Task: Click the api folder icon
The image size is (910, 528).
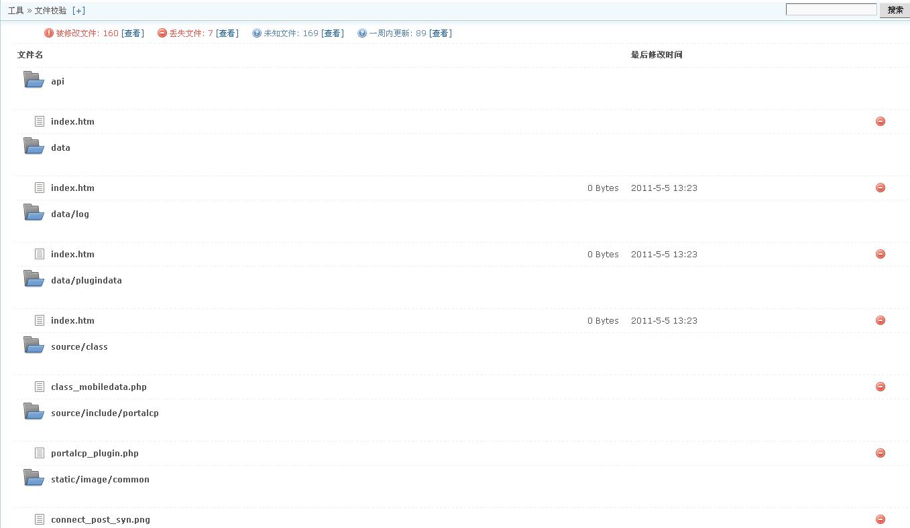Action: 34,80
